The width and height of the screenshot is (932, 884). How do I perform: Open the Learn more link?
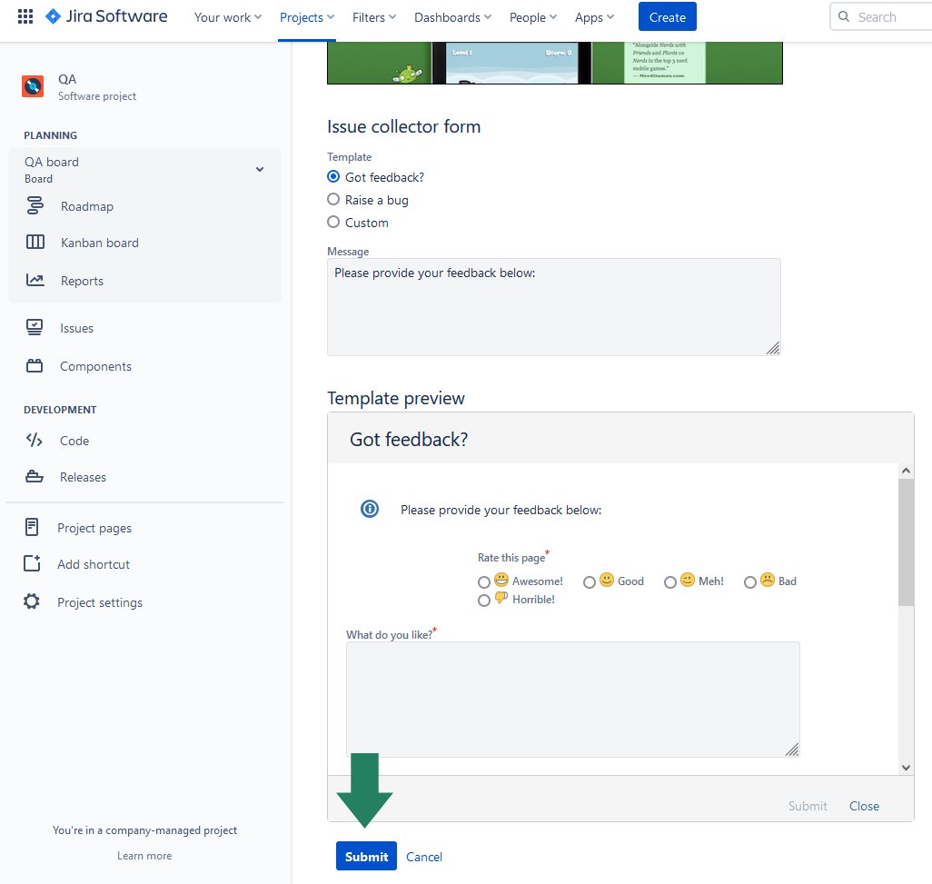click(x=144, y=855)
